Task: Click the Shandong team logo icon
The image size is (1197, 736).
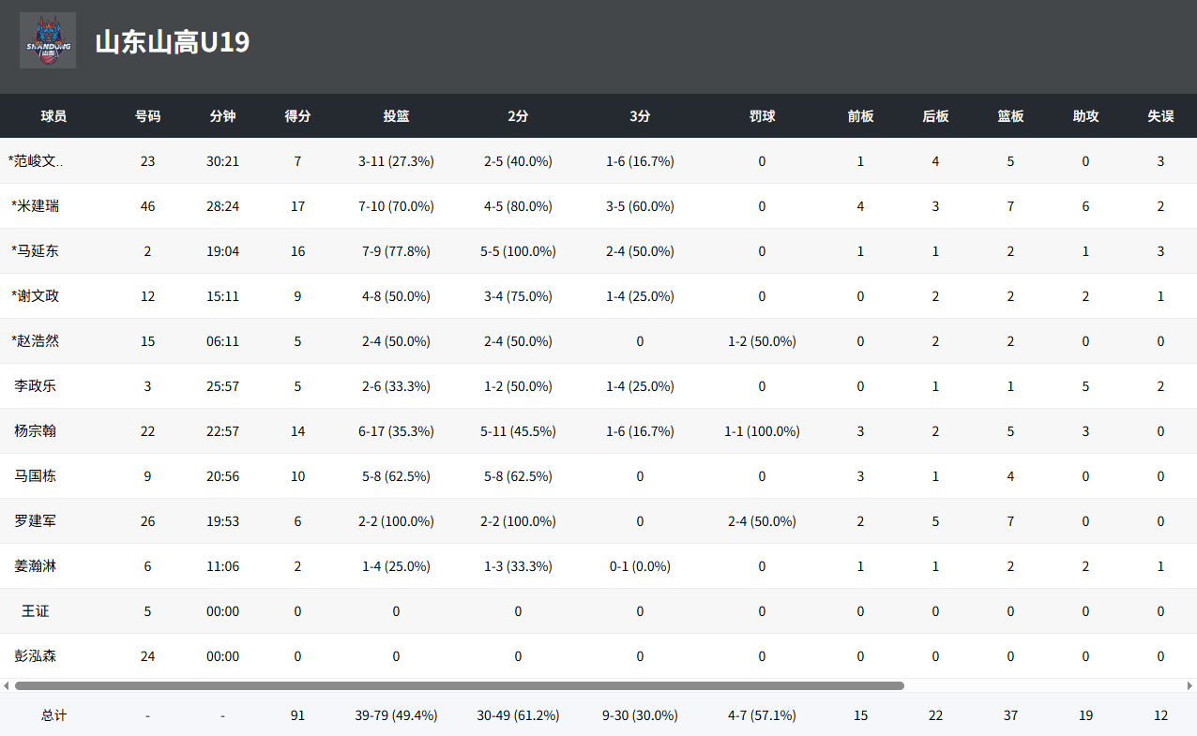Action: point(48,40)
